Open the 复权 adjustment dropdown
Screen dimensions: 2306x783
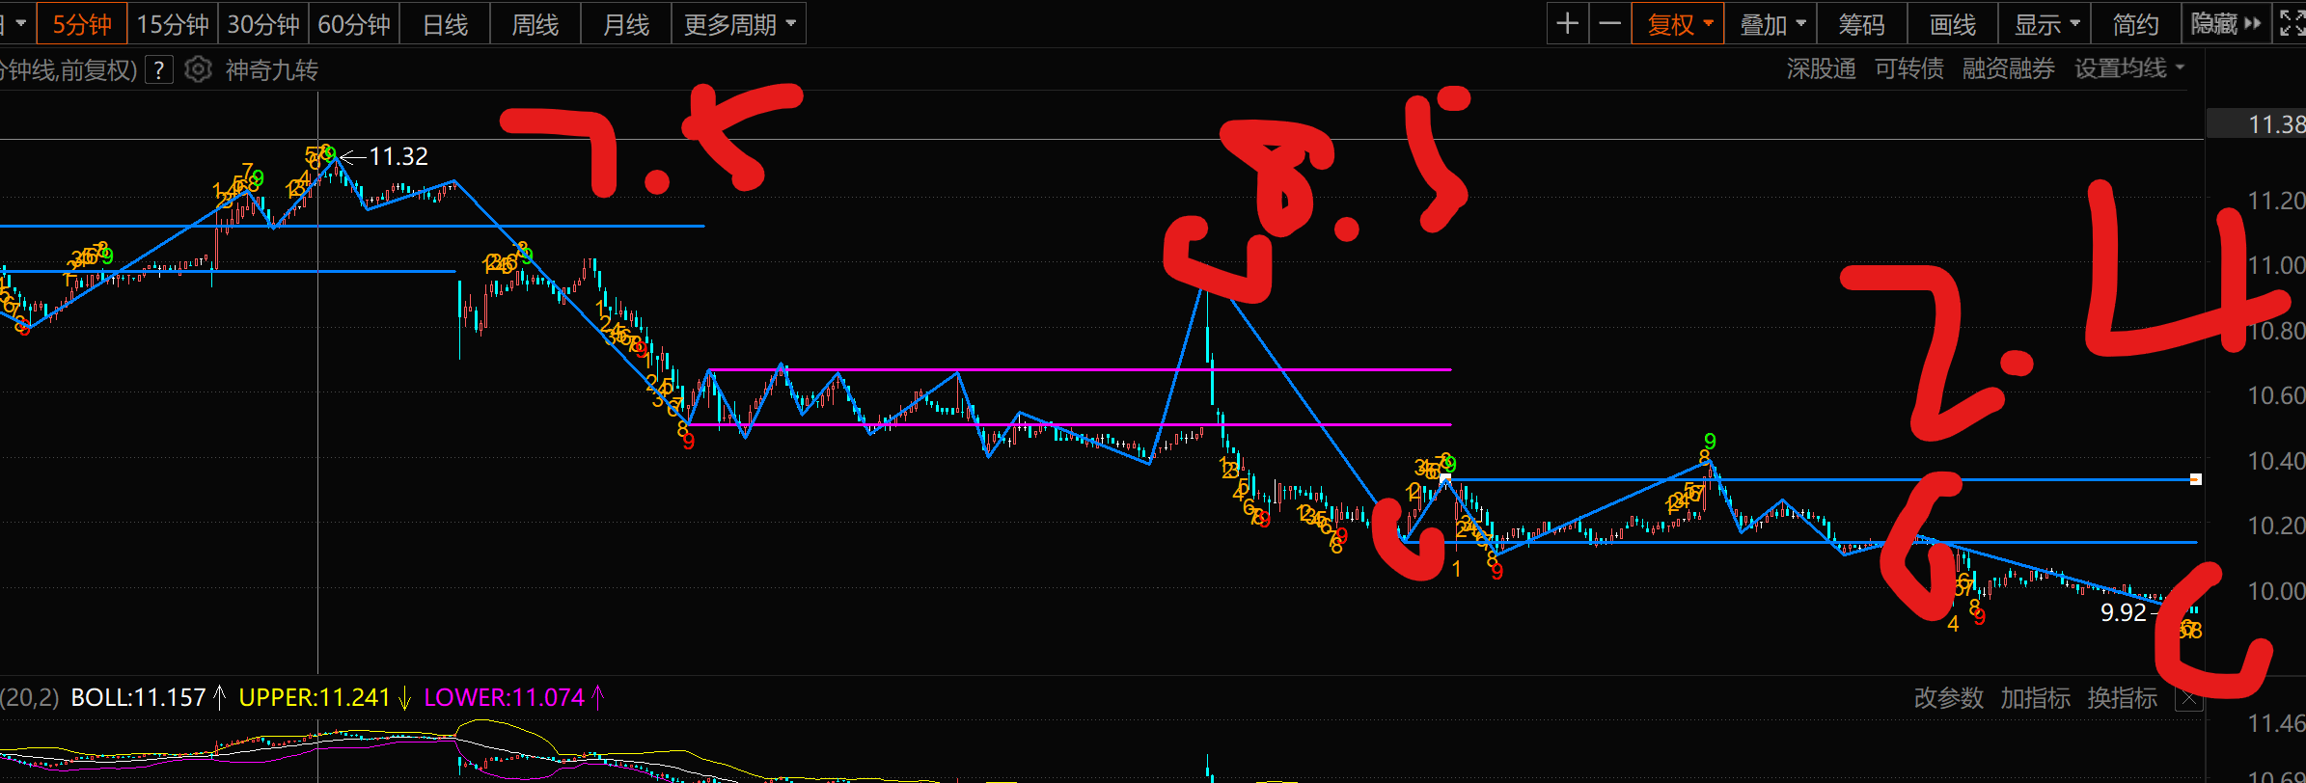1679,24
